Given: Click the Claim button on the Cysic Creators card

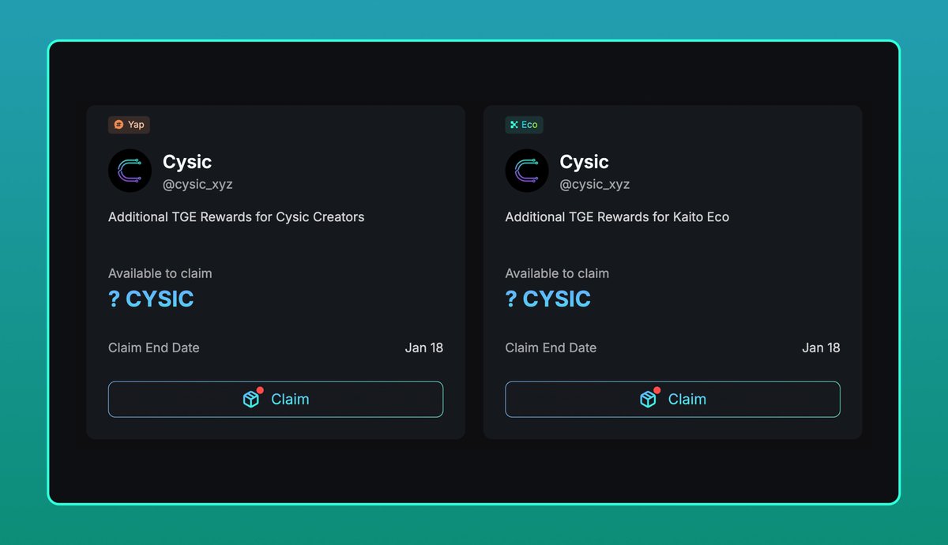Looking at the screenshot, I should 276,399.
